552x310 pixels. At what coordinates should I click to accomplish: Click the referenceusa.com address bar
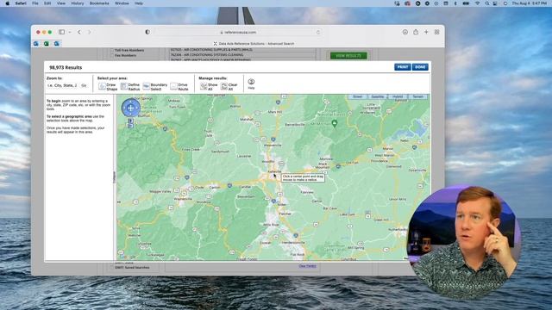tap(238, 32)
